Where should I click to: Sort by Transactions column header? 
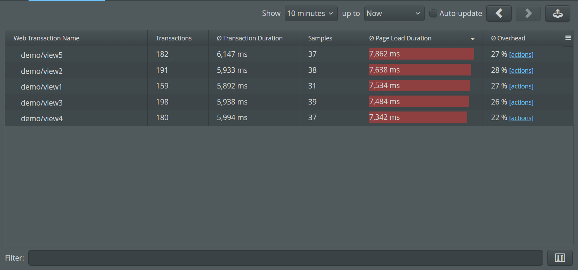coord(173,38)
